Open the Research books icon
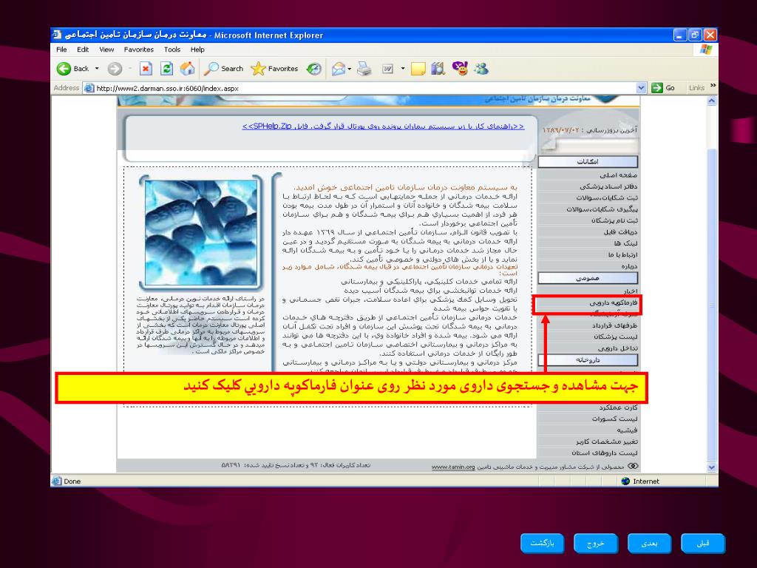757x568 pixels. click(438, 69)
